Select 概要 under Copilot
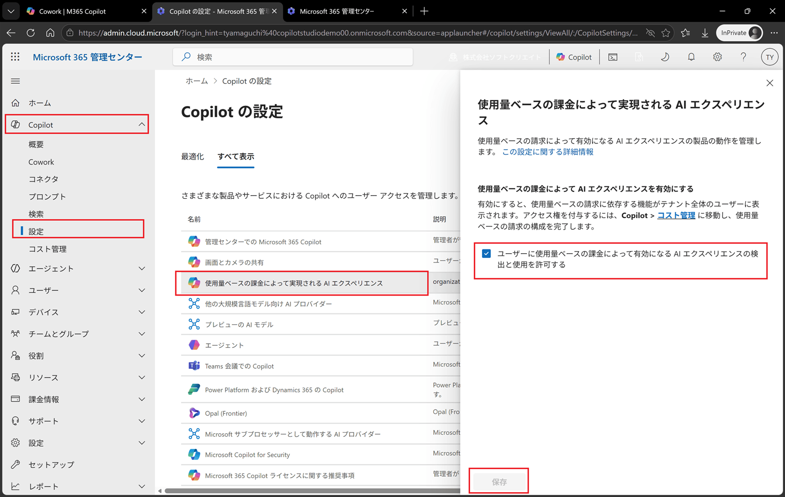This screenshot has height=497, width=785. pos(36,144)
